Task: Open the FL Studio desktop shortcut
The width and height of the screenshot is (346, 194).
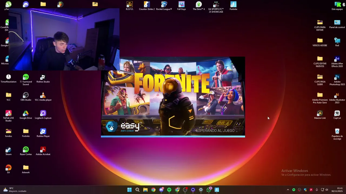Action: (x=60, y=4)
